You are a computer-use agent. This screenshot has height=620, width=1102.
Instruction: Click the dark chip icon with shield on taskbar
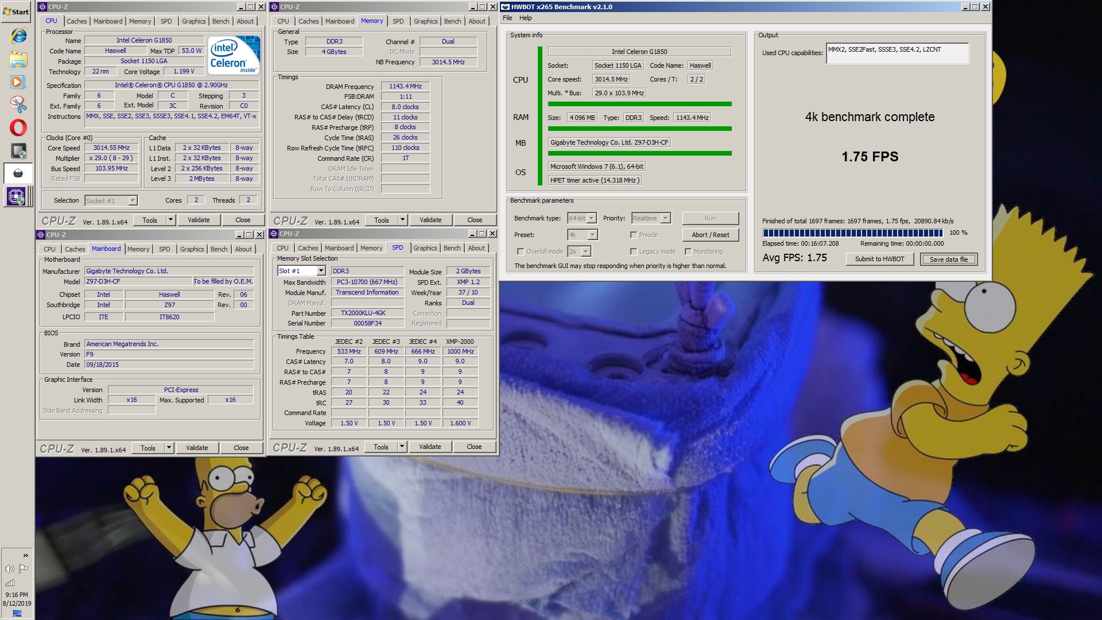[18, 151]
